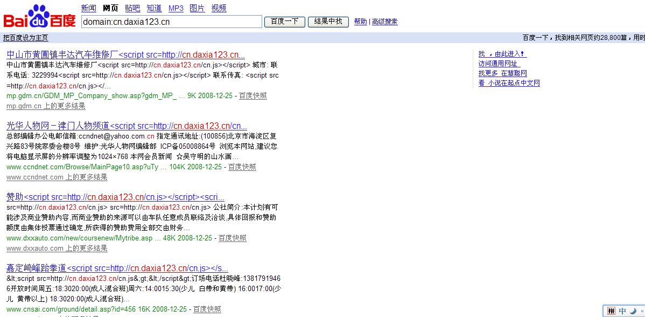Viewport: 645px width, 317px height.
Task: Click the moon half-width toggle in IME bar
Action: tap(633, 311)
